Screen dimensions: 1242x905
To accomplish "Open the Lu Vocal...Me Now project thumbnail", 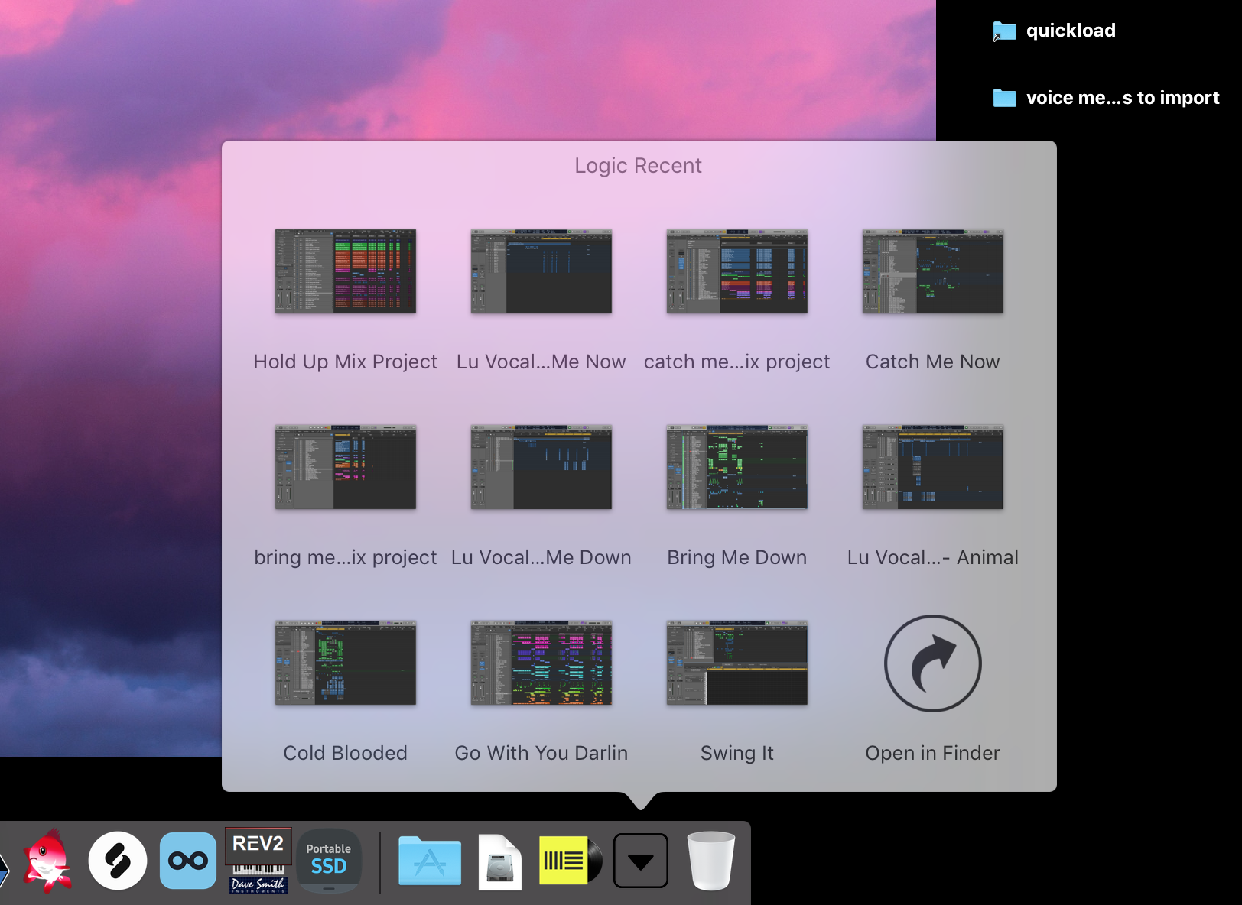I will tap(541, 271).
